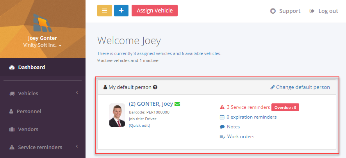Viewport: 346px width, 158px height.
Task: Click the Vinity Soft company logo
Action: click(43, 23)
